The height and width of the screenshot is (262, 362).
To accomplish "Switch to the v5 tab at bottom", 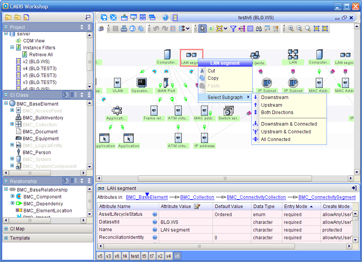I will pyautogui.click(x=100, y=256).
